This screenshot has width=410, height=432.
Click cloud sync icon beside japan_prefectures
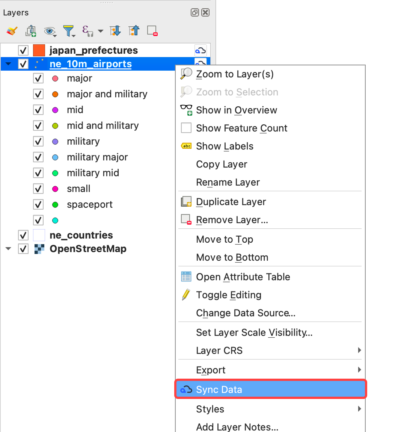coord(200,50)
